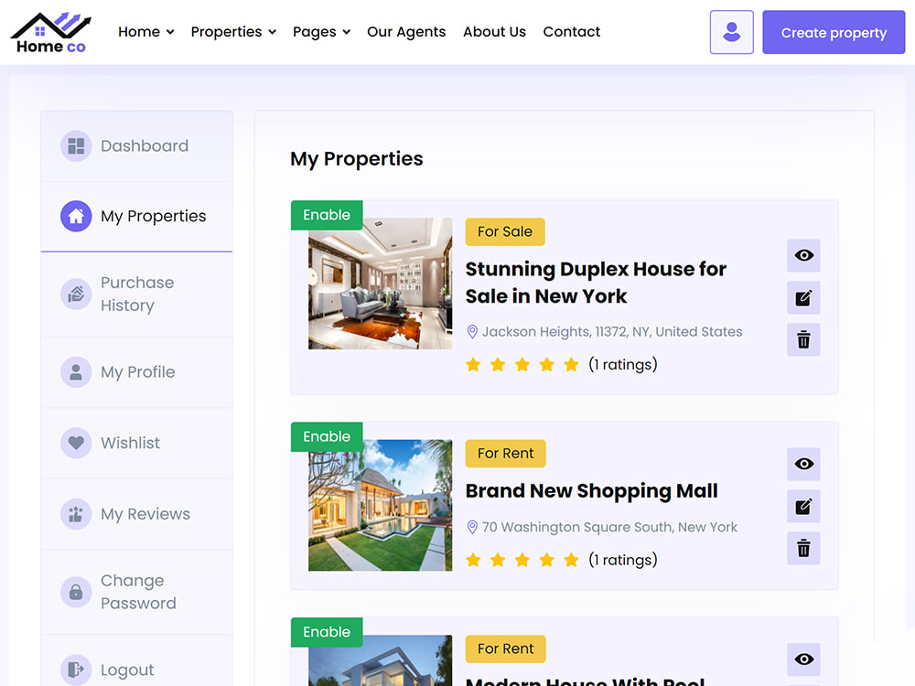This screenshot has width=915, height=686.
Task: Expand the Pages dropdown menu
Action: coord(321,31)
